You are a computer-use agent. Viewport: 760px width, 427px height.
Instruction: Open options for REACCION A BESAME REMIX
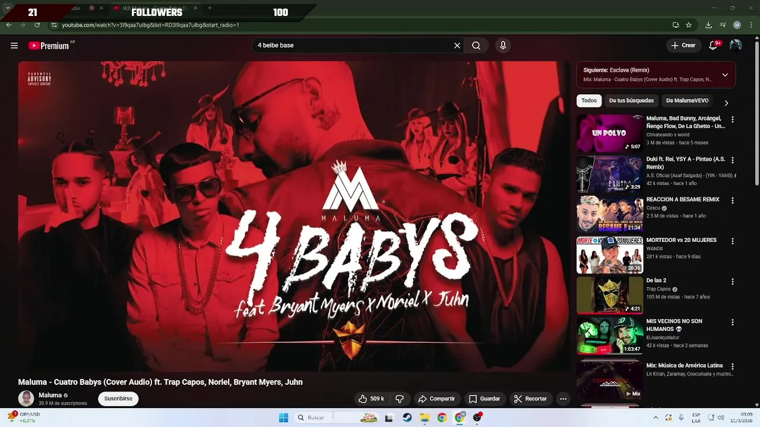[732, 200]
